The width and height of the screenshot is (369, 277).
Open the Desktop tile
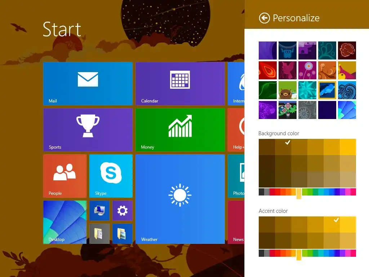[x=65, y=222]
